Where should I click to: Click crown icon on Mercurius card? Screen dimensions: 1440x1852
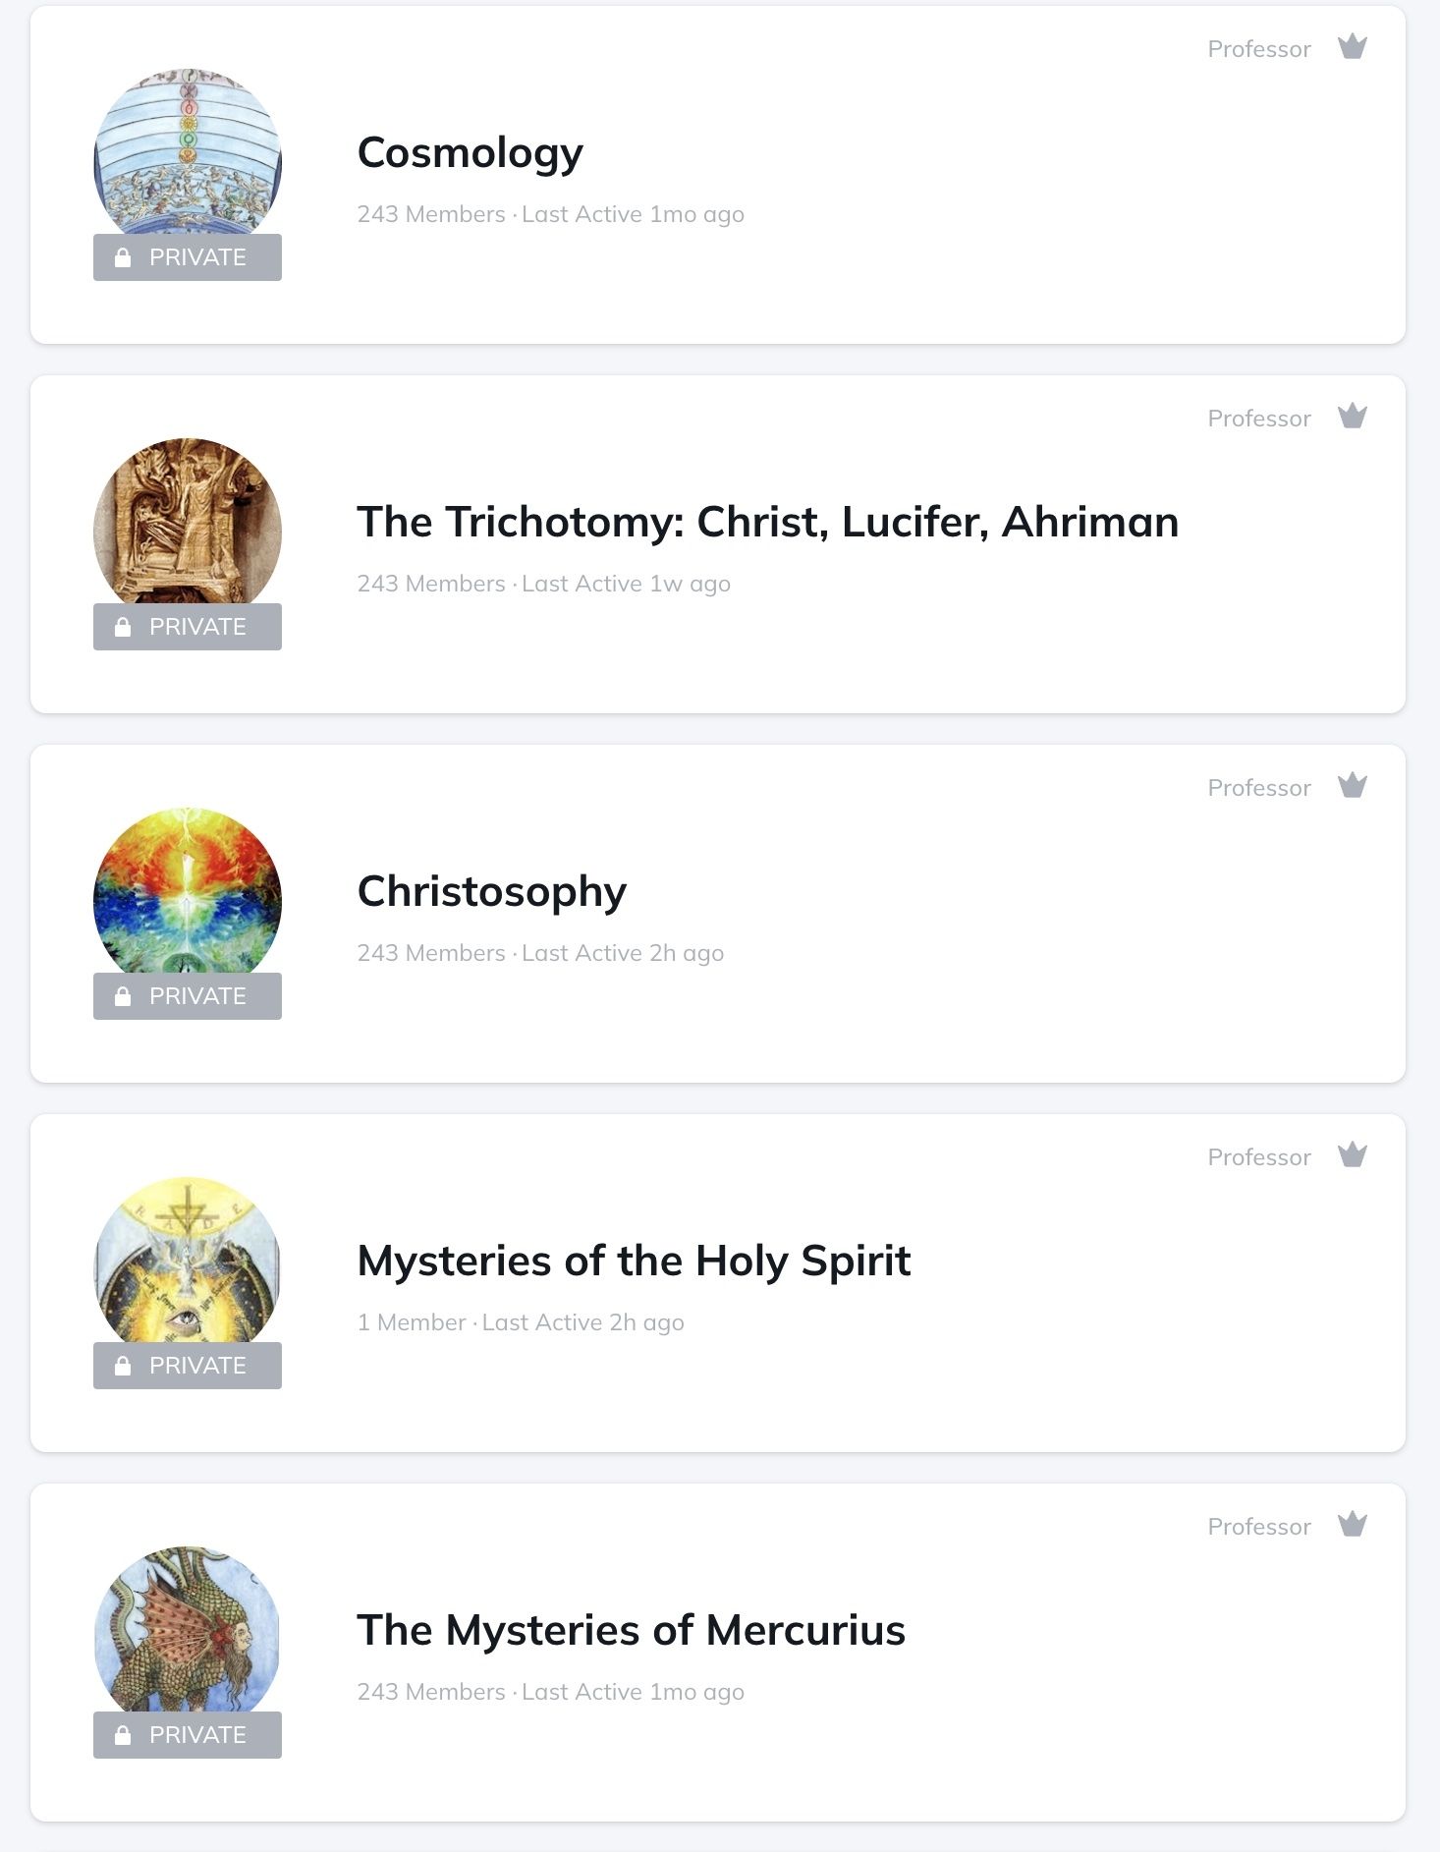click(1353, 1525)
